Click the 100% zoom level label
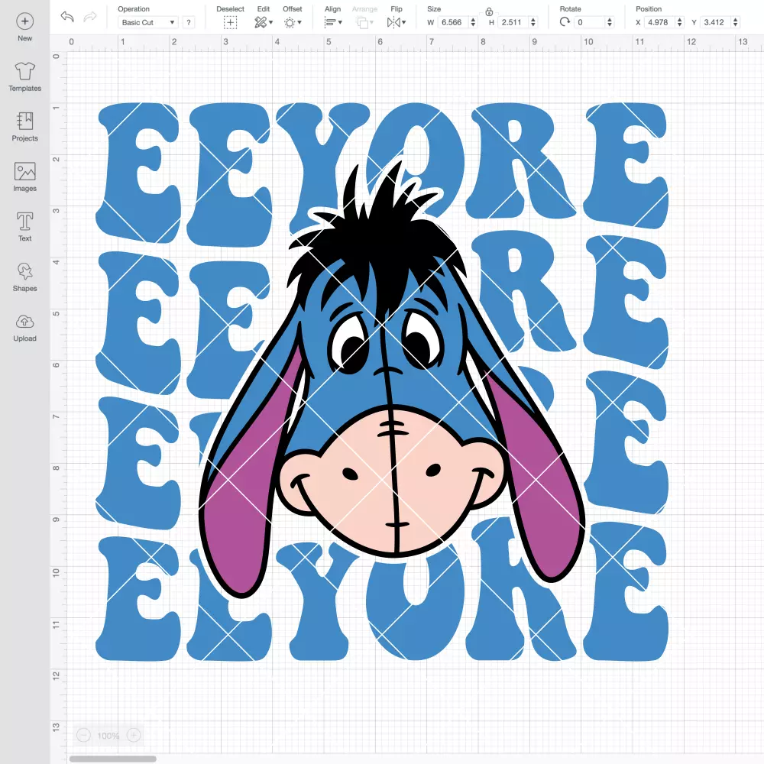Screen dimensions: 764x764 [108, 736]
